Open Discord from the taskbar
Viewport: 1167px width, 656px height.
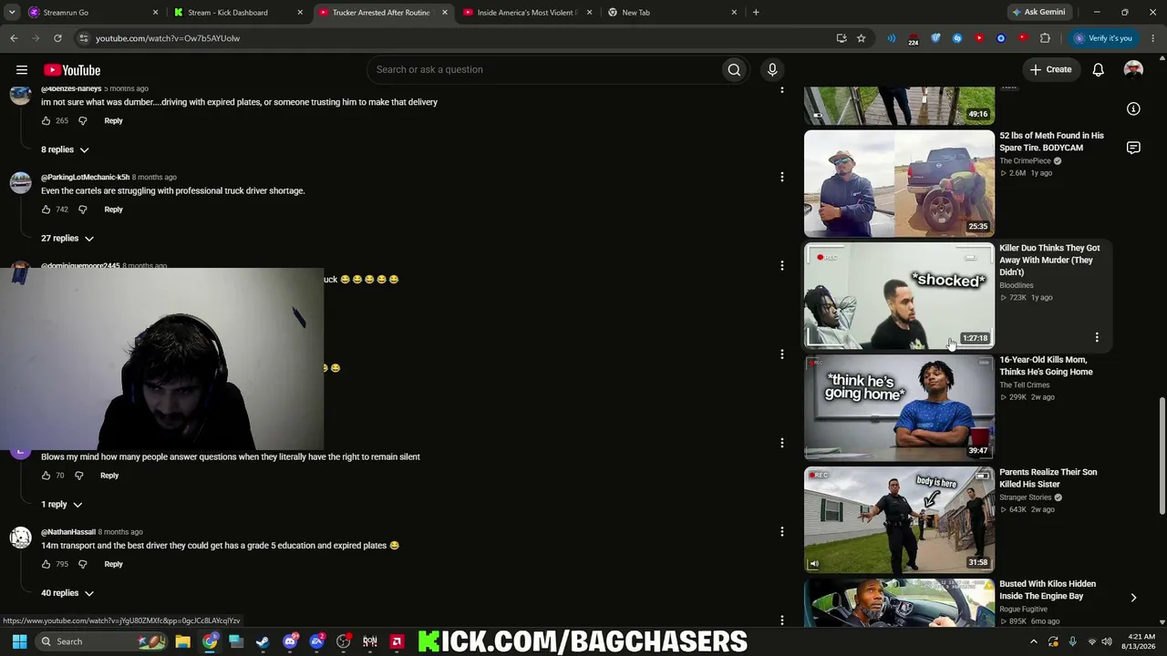click(290, 641)
